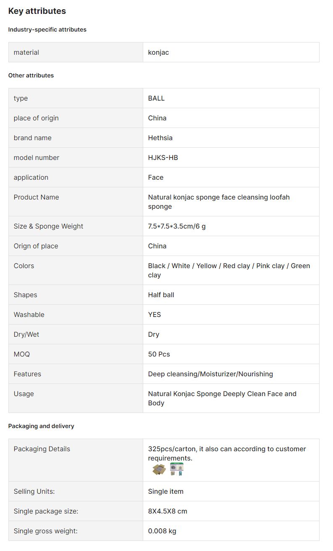The image size is (333, 551).
Task: Select the model number 'HJKS-HB'
Action: [163, 157]
